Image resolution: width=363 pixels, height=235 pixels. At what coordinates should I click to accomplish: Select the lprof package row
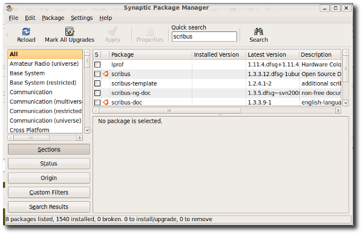tap(217, 65)
